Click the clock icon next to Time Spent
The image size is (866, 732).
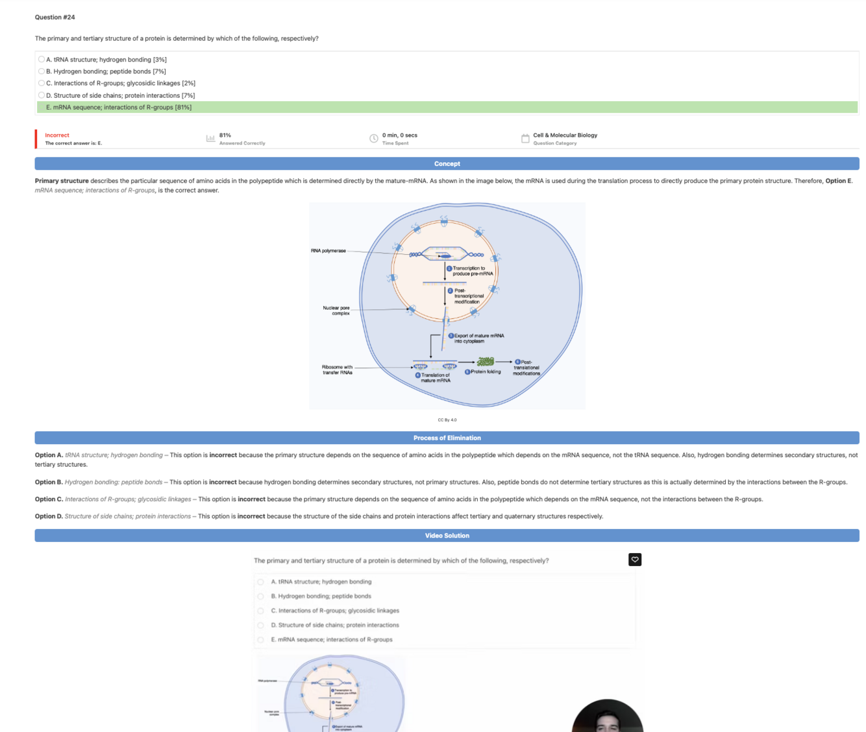click(x=374, y=138)
